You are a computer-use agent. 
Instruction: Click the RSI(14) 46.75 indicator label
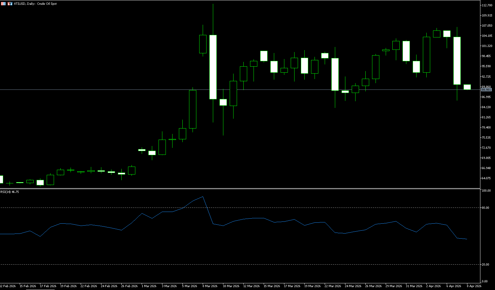(10, 192)
